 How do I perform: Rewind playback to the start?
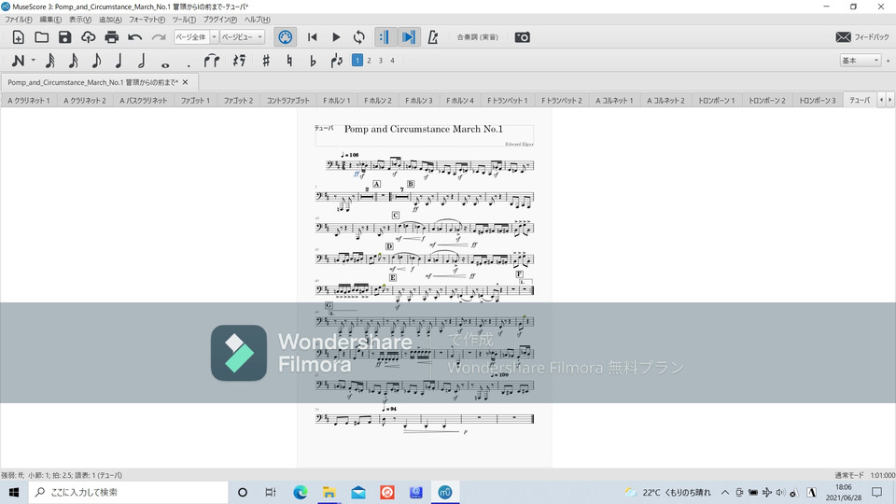(312, 37)
